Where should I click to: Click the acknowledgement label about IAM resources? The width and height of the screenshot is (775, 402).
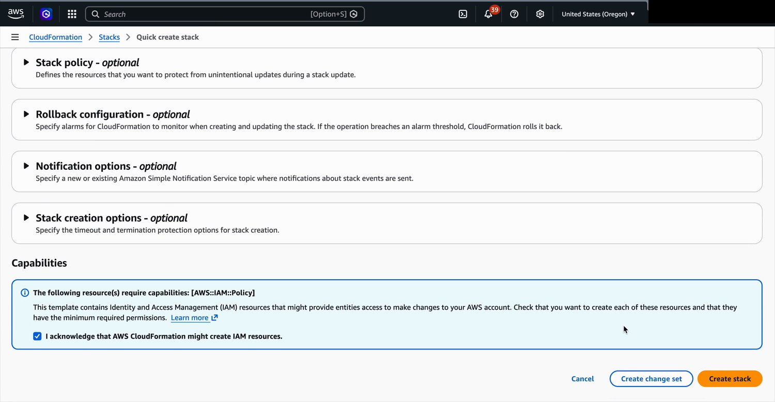click(x=164, y=336)
